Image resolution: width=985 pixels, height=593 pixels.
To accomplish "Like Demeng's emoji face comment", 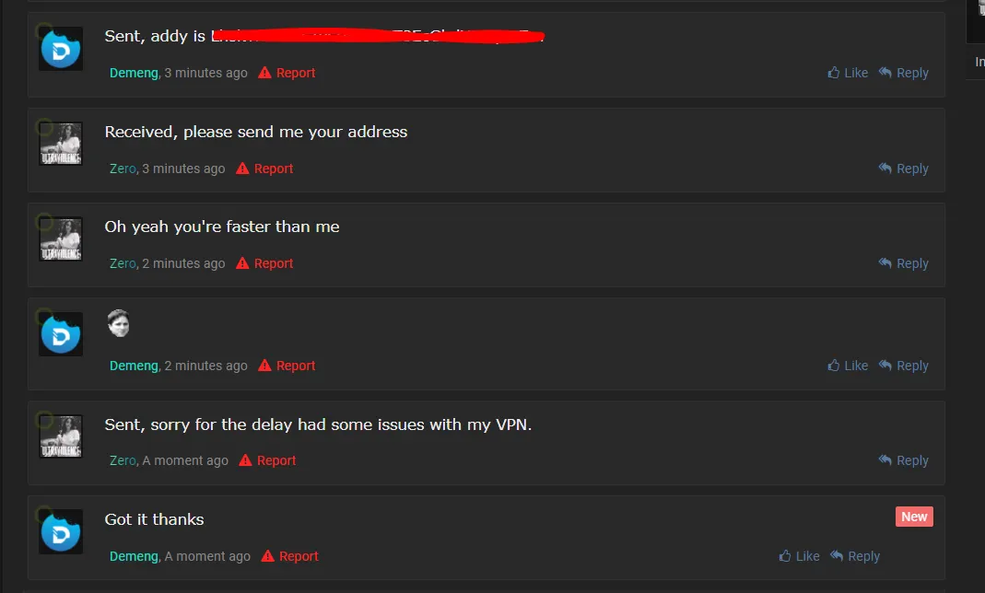I will click(x=848, y=366).
